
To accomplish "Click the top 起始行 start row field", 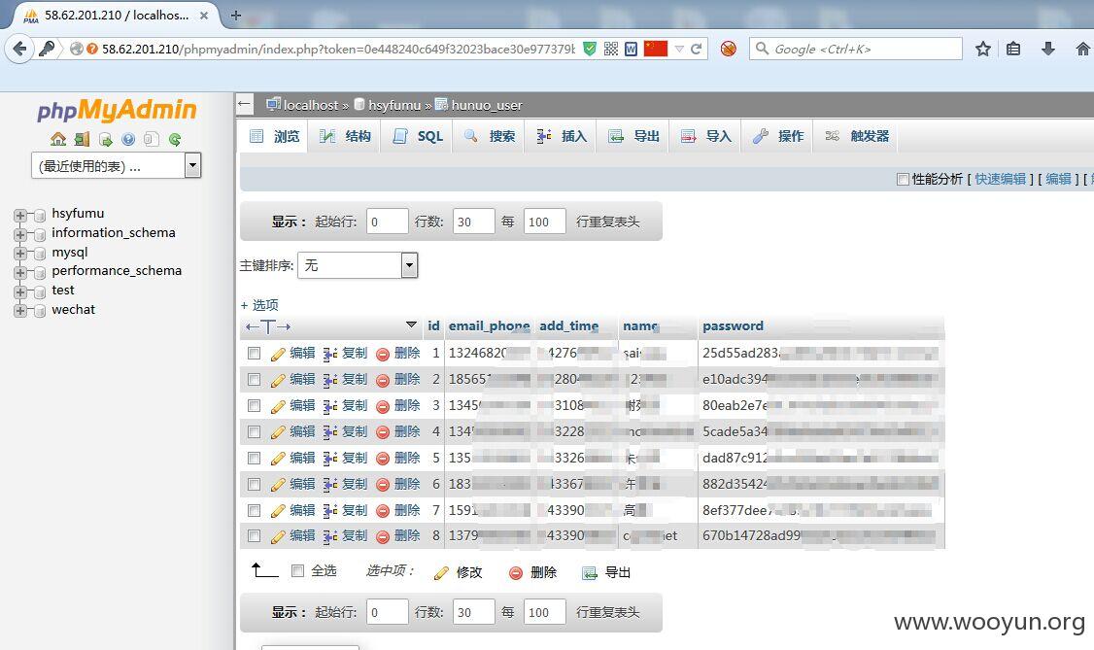I will pos(388,222).
